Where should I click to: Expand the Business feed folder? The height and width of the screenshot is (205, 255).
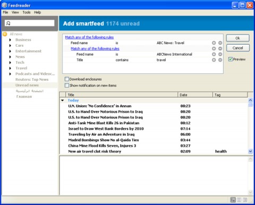pyautogui.click(x=10, y=40)
